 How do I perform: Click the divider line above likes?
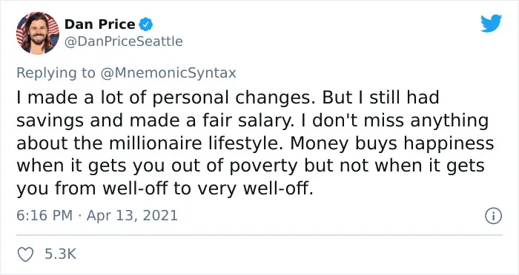click(259, 235)
